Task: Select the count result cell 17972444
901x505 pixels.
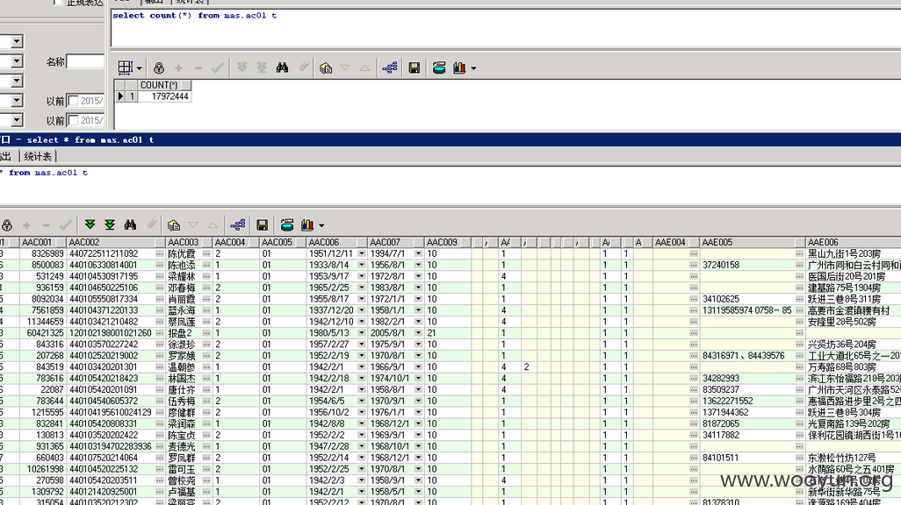Action: pyautogui.click(x=163, y=96)
